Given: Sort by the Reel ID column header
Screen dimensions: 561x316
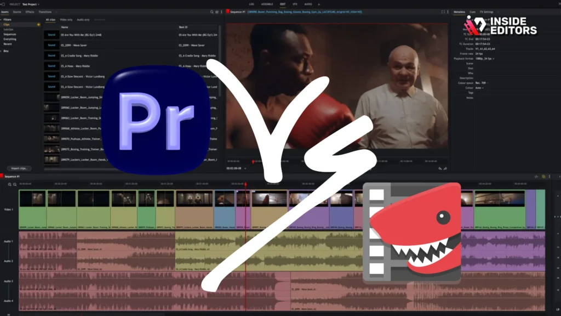Looking at the screenshot, I should coord(183,27).
